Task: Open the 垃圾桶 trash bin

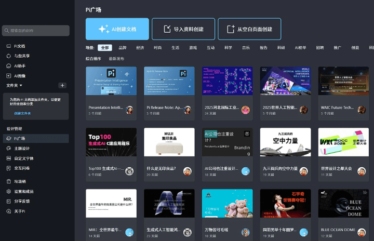Action: coord(20,181)
